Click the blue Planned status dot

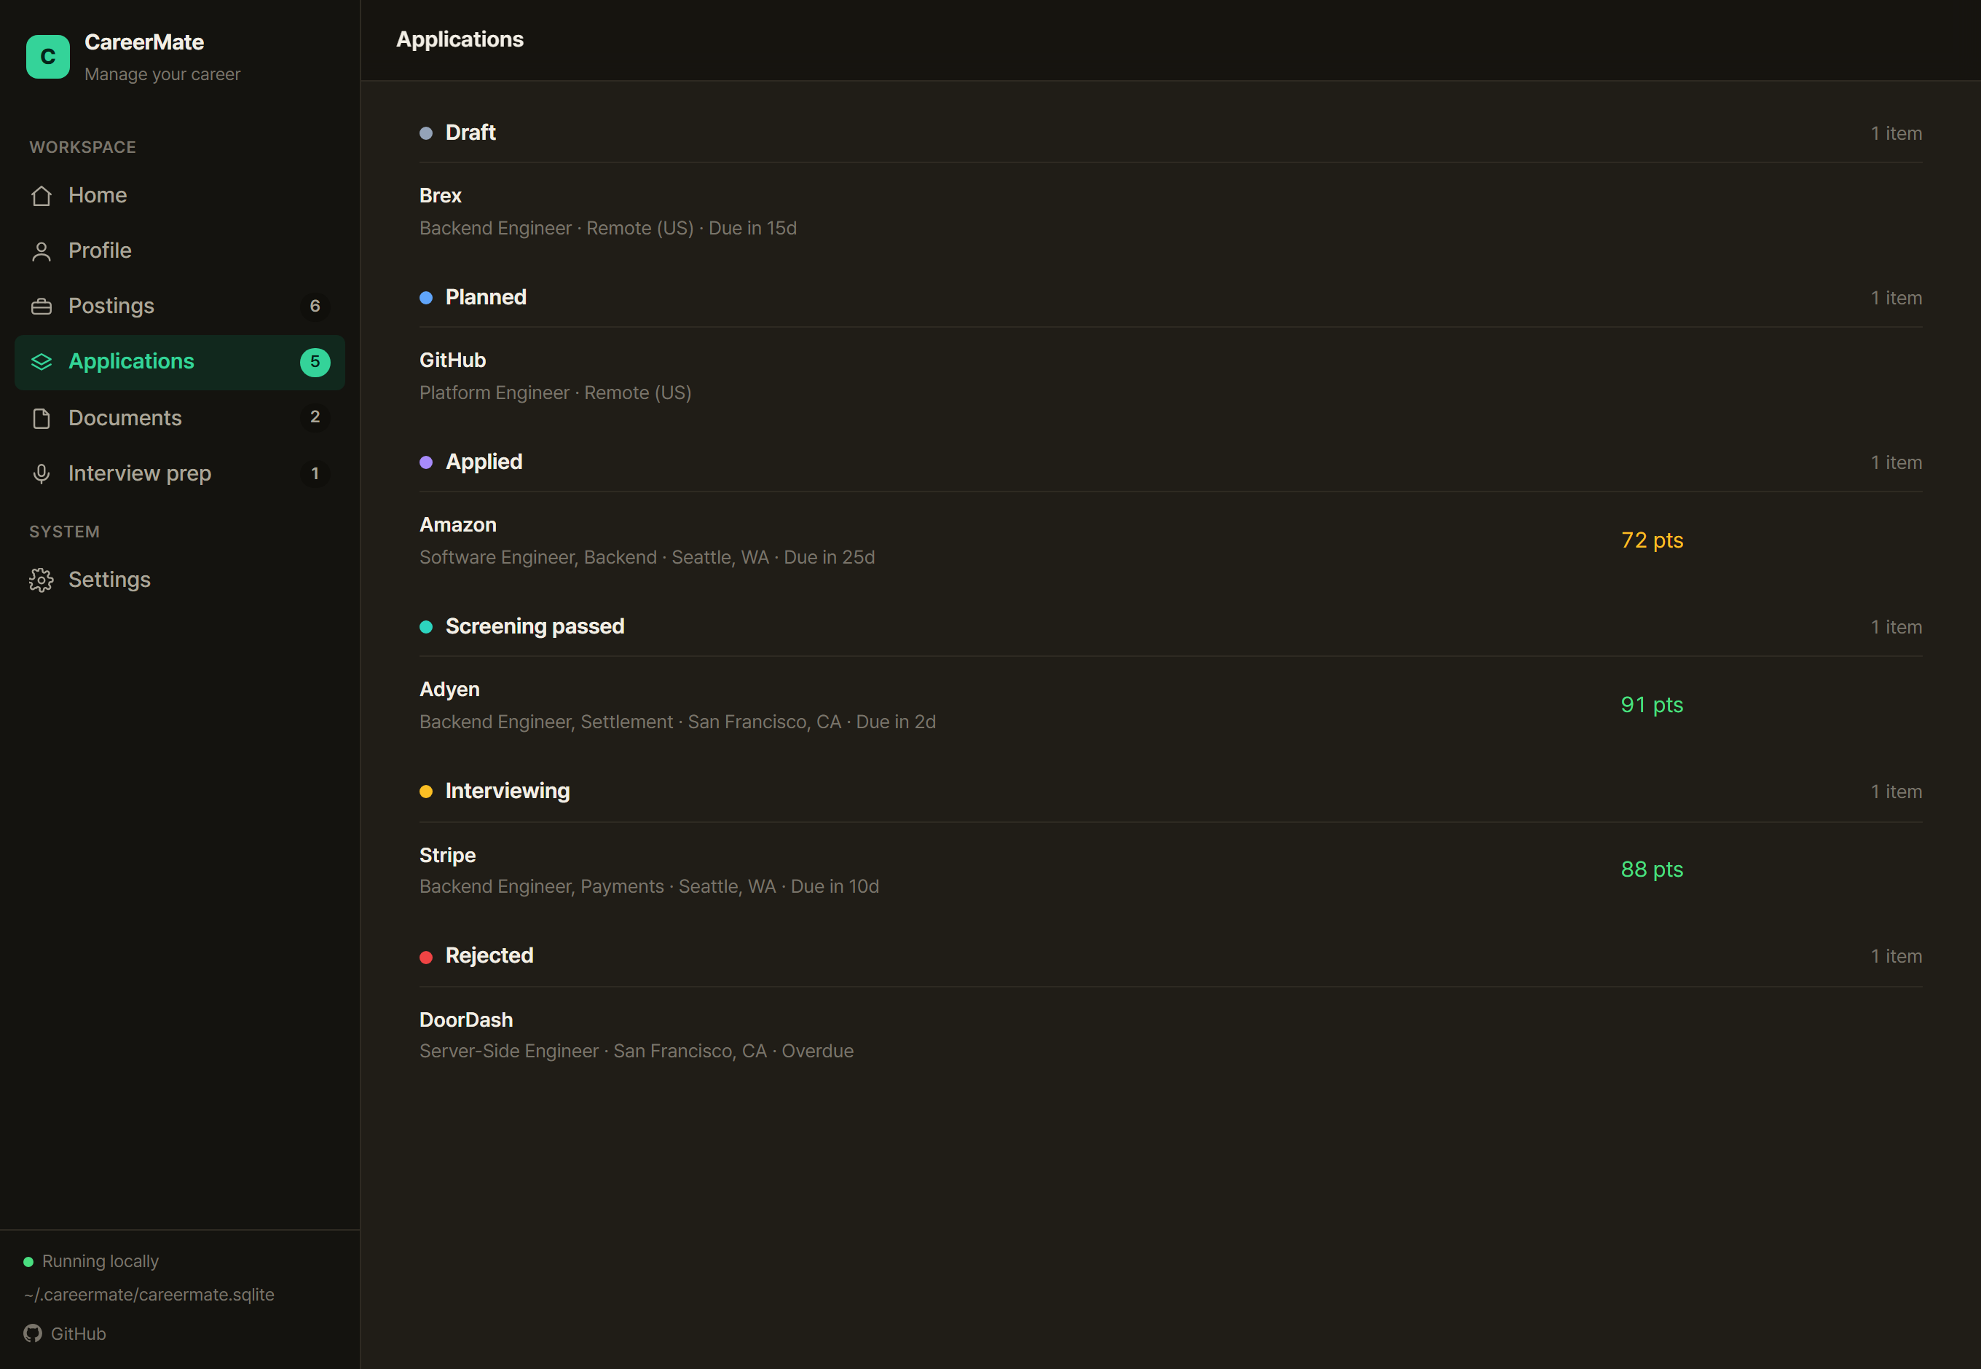click(425, 298)
